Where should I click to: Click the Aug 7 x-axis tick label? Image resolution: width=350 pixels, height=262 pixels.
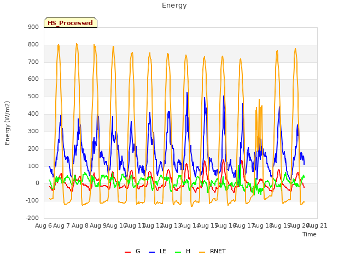click(62, 225)
